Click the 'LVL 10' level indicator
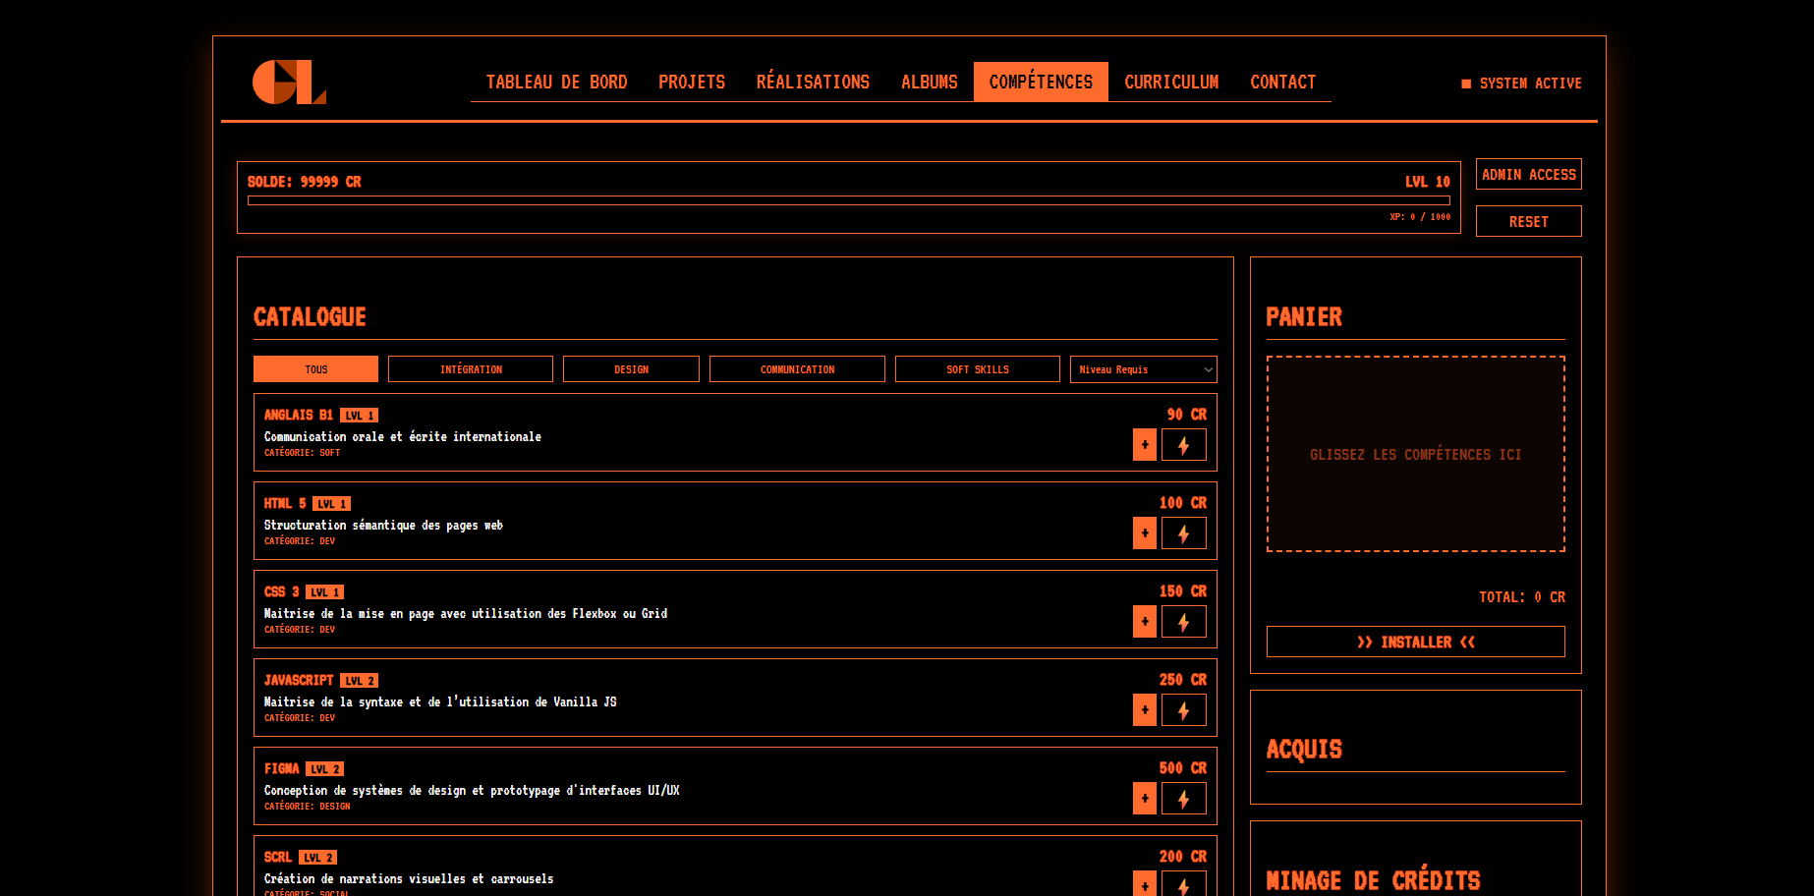 (1428, 182)
